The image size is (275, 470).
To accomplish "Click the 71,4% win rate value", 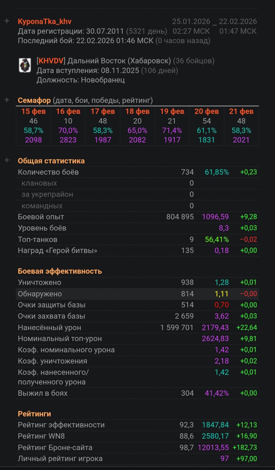I will pyautogui.click(x=172, y=130).
